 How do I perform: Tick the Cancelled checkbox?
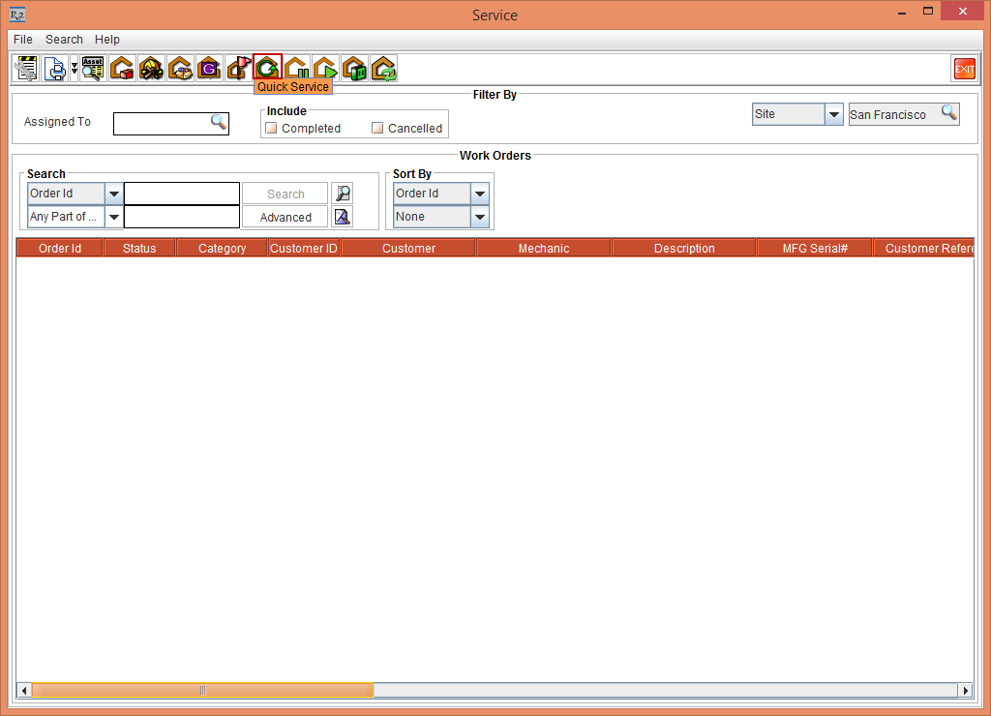(x=378, y=129)
